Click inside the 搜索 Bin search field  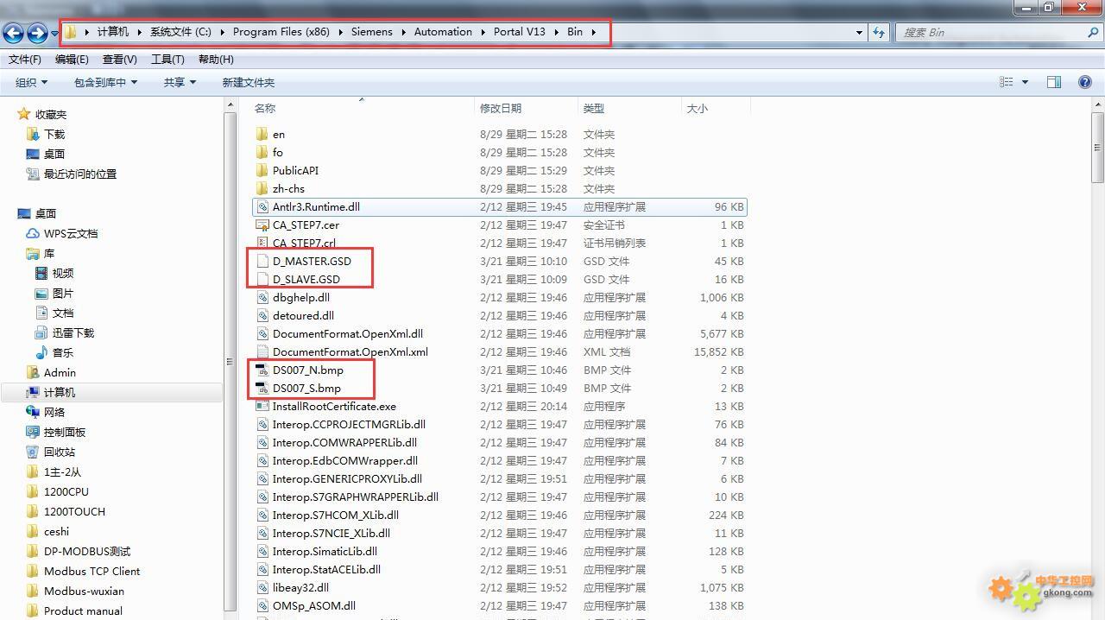coord(991,32)
